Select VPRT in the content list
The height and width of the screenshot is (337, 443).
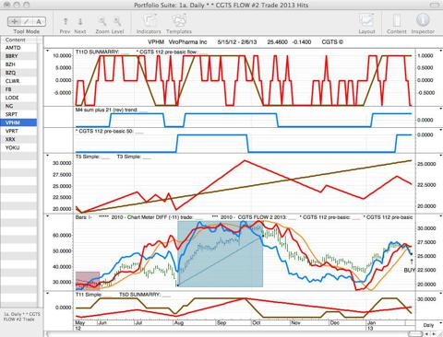click(x=18, y=131)
